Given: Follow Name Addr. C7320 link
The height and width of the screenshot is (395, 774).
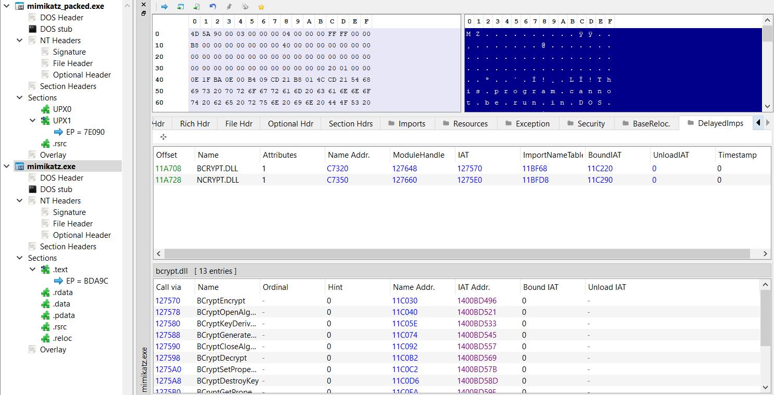Looking at the screenshot, I should click(x=337, y=169).
